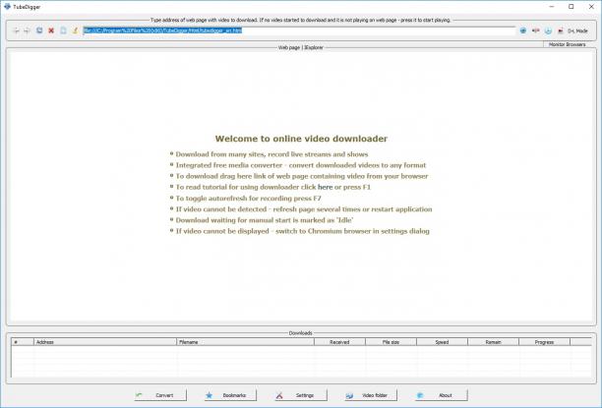Open the Monitor Browsers tab
The width and height of the screenshot is (602, 408).
click(567, 44)
